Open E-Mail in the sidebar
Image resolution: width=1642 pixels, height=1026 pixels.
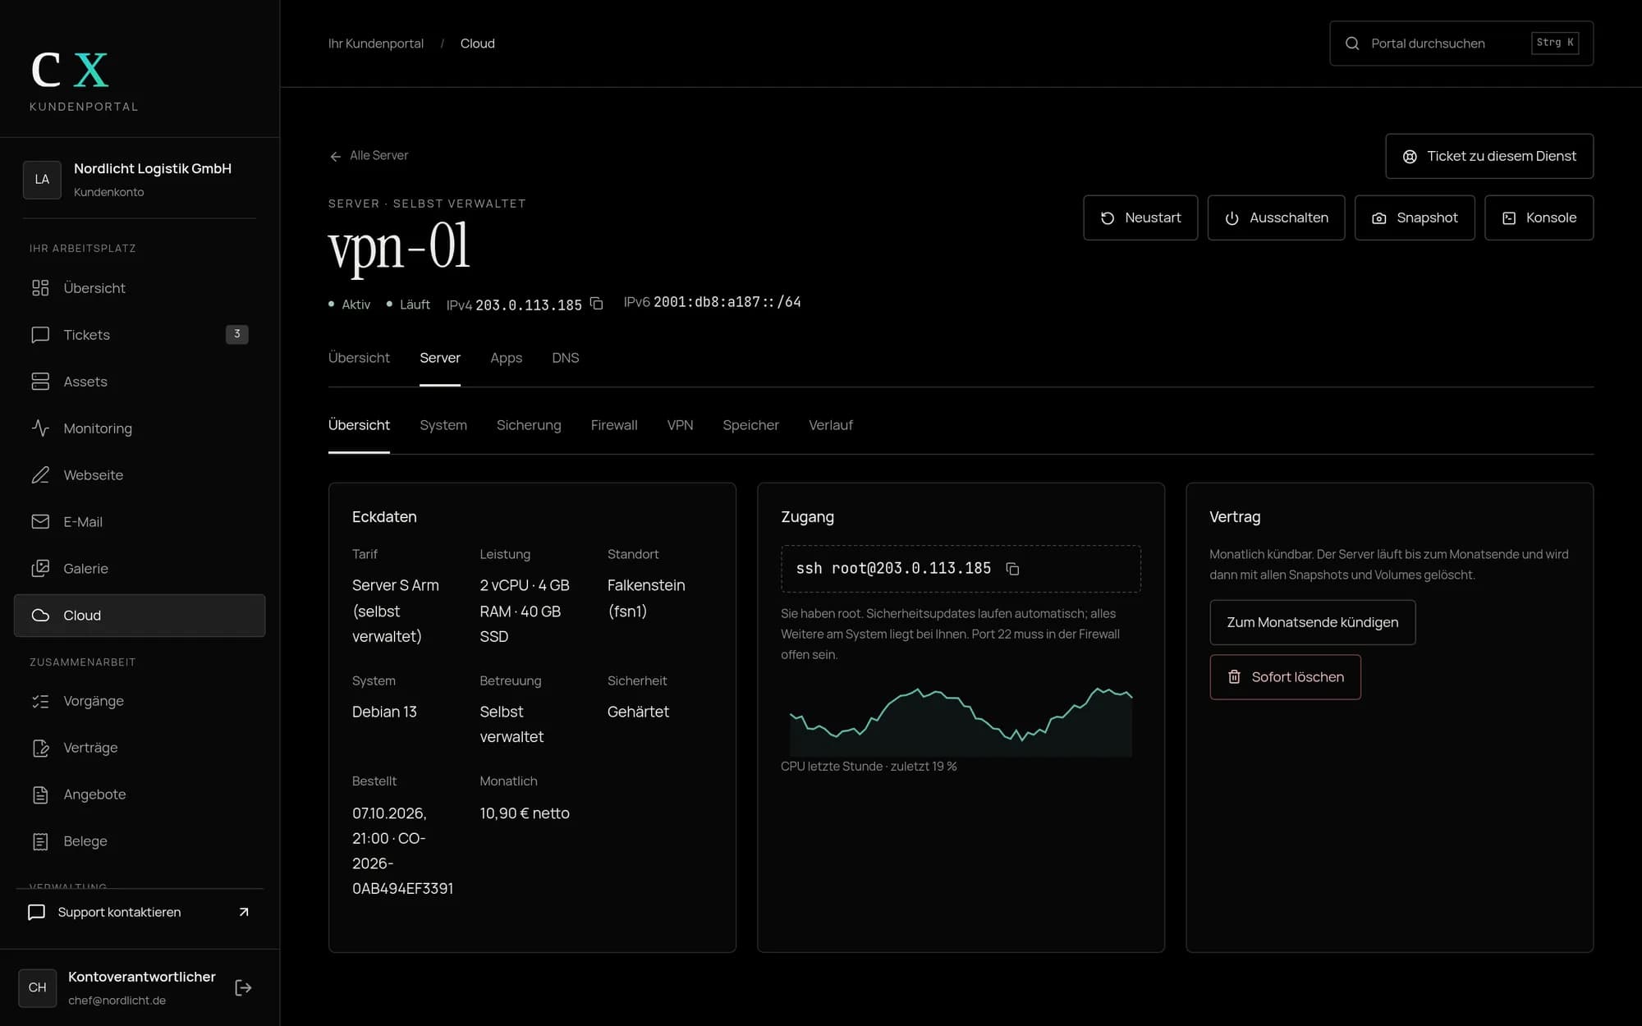140,522
